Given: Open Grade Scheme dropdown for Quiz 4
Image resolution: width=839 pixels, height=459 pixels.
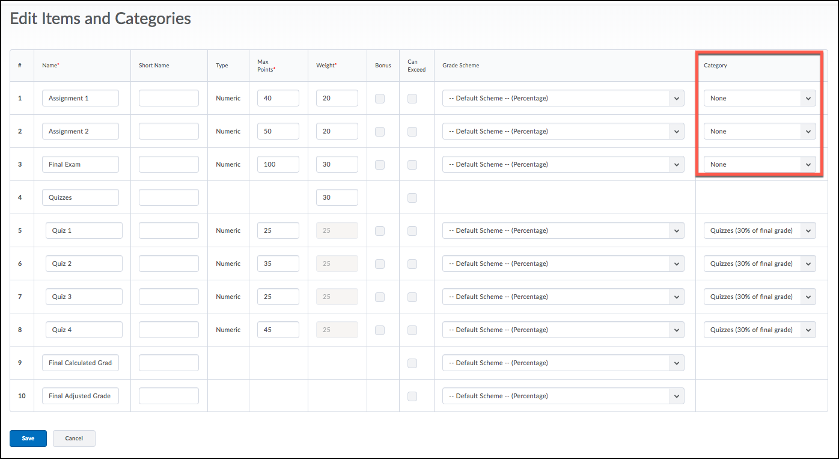Looking at the screenshot, I should pyautogui.click(x=563, y=330).
